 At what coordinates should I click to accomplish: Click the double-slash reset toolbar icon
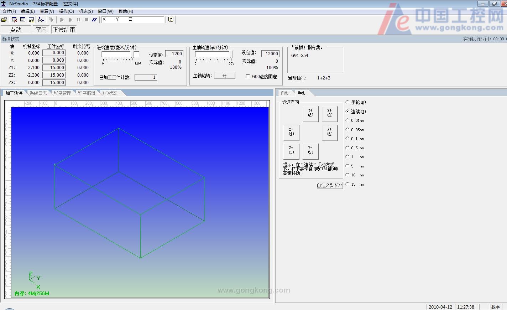(x=94, y=20)
